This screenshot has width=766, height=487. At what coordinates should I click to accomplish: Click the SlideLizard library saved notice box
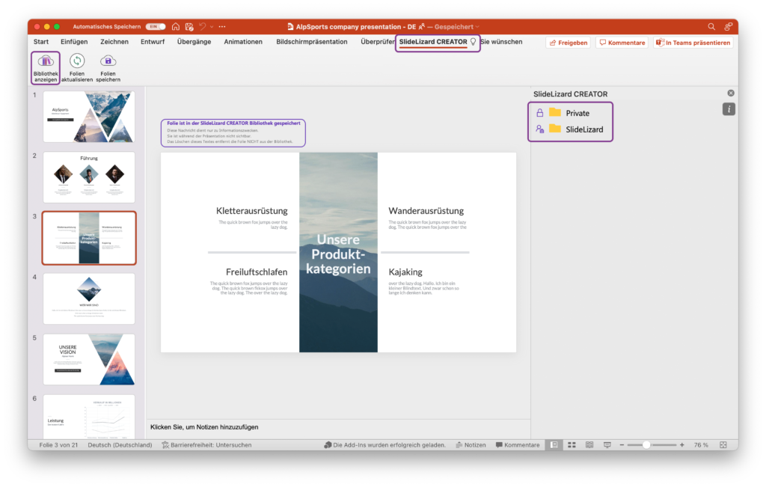tap(233, 133)
